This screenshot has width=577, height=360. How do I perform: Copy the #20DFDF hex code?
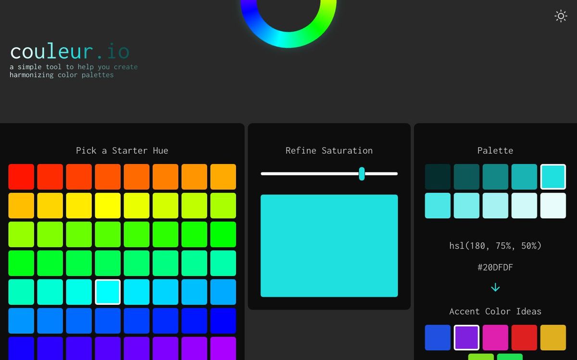click(x=495, y=267)
